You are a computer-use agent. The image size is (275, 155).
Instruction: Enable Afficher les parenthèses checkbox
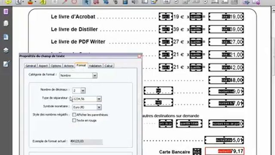pos(74,115)
